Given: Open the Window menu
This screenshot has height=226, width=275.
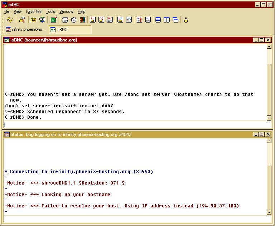Looking at the screenshot, I should pyautogui.click(x=66, y=11).
